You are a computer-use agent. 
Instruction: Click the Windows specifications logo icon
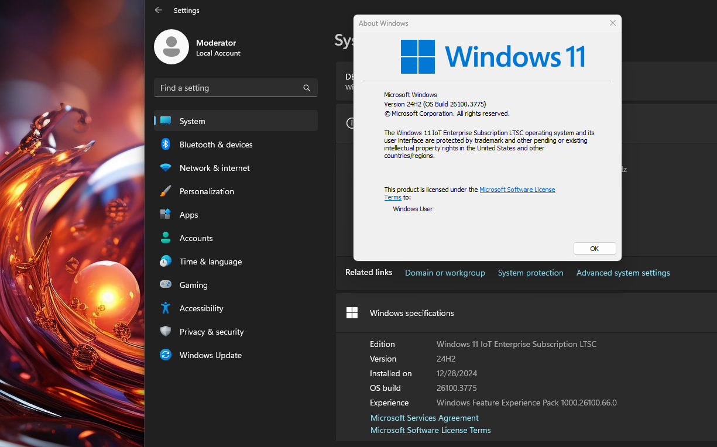point(352,313)
